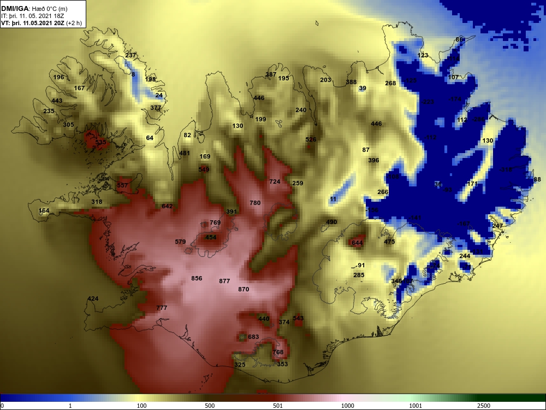Click the DMI/IGA Hæð 0°C title text
Screen dimensions: 546x410
click(34, 9)
